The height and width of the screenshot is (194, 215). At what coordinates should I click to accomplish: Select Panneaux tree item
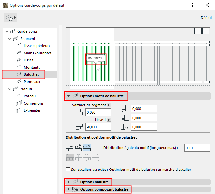coord(32,82)
